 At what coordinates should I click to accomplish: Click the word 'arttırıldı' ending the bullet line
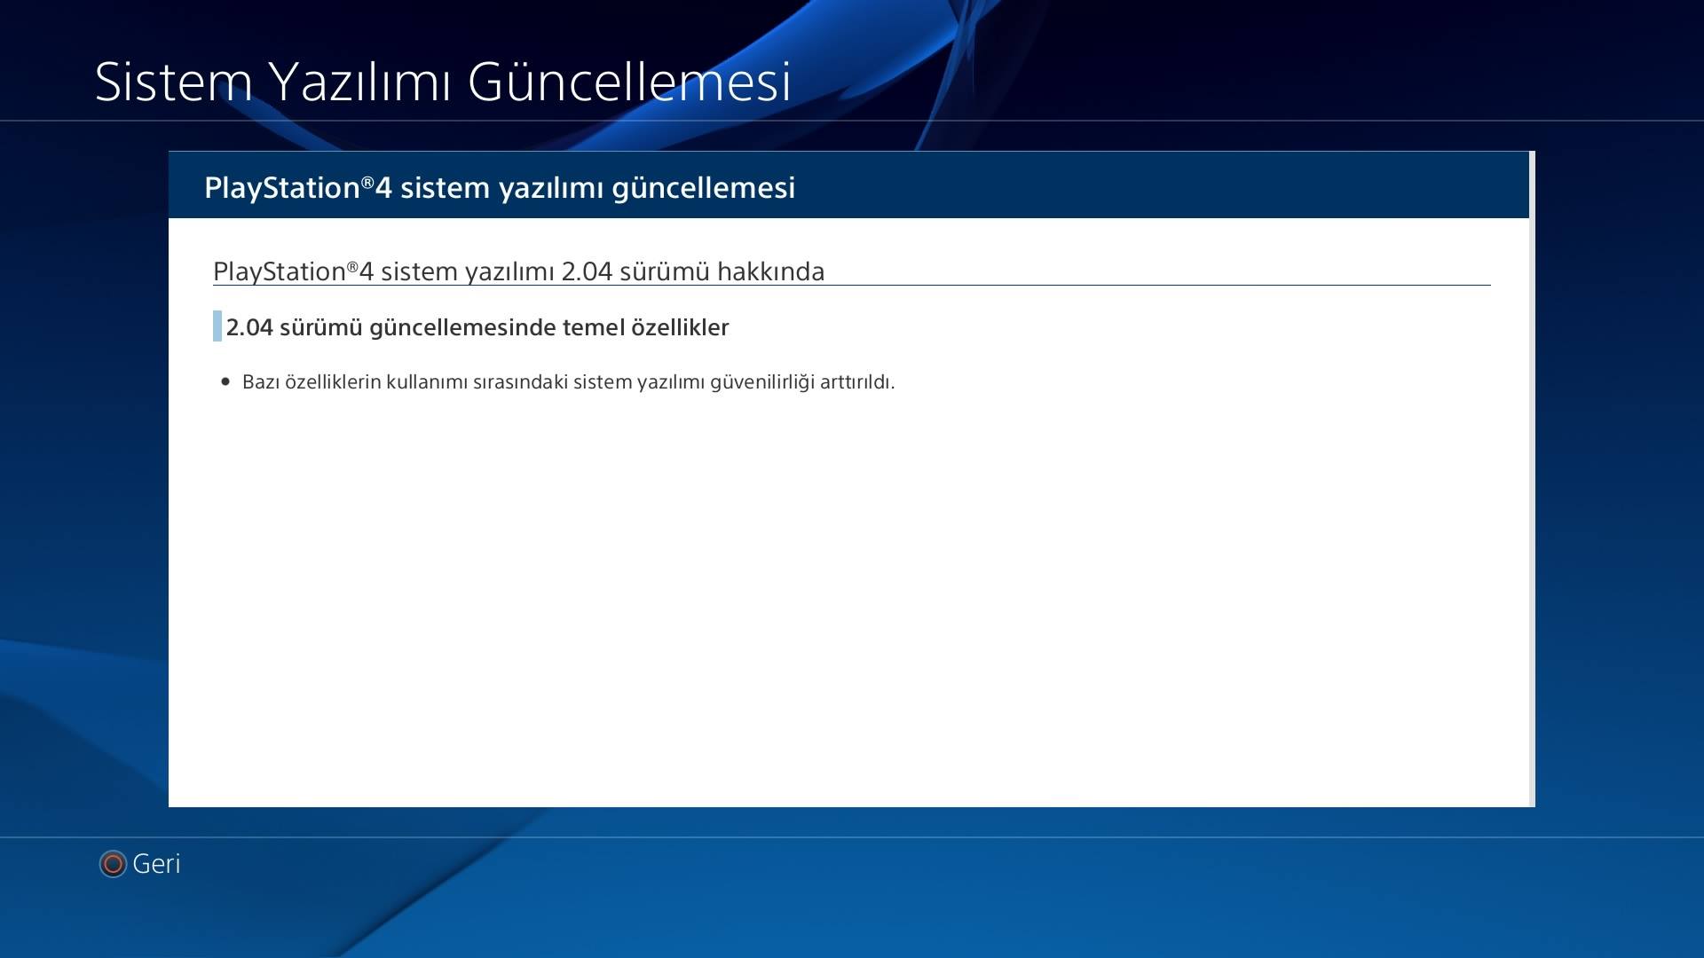[x=856, y=382]
